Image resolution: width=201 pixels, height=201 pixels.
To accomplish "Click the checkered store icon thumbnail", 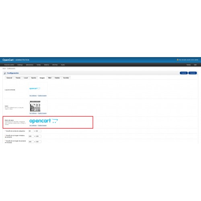I will (x=35, y=106).
